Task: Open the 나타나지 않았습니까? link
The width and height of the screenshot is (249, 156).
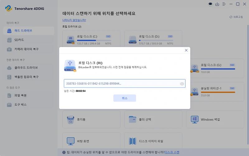Action: 74,20
